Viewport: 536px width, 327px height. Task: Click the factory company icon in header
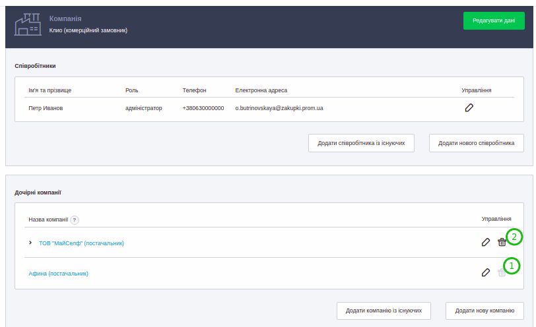pyautogui.click(x=28, y=24)
